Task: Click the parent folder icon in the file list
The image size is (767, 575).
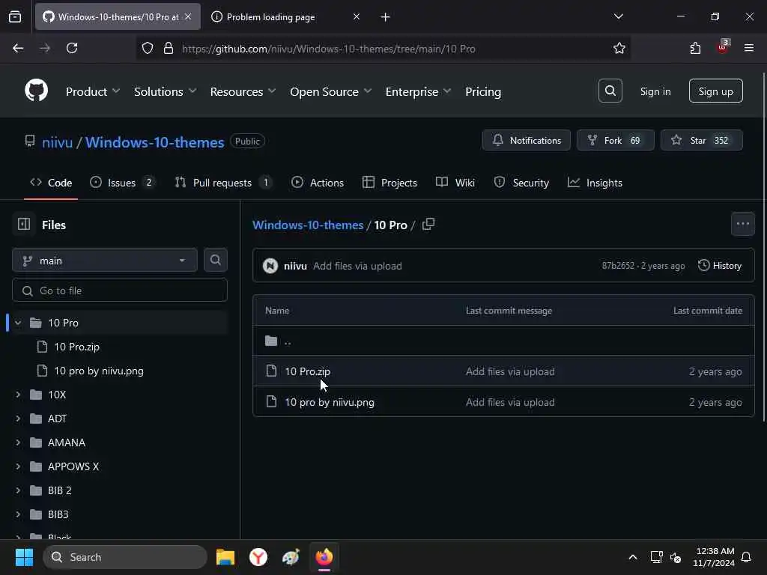Action: coord(271,341)
